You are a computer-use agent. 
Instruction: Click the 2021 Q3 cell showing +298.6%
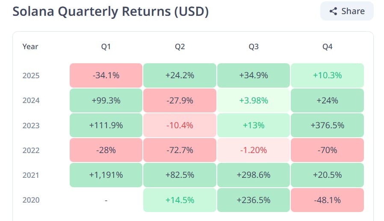tap(254, 175)
